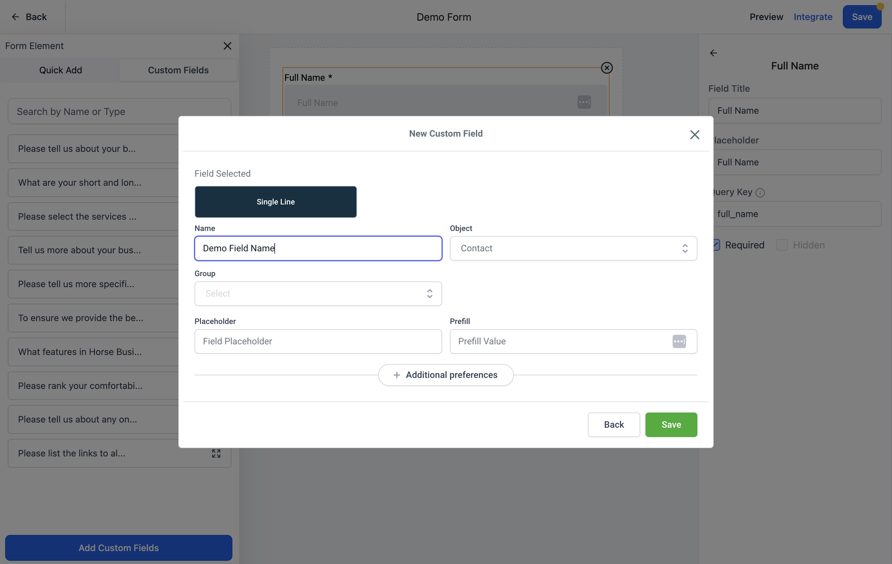Select 'Please tell us about any on...' field
This screenshot has height=564, width=892.
(93, 419)
